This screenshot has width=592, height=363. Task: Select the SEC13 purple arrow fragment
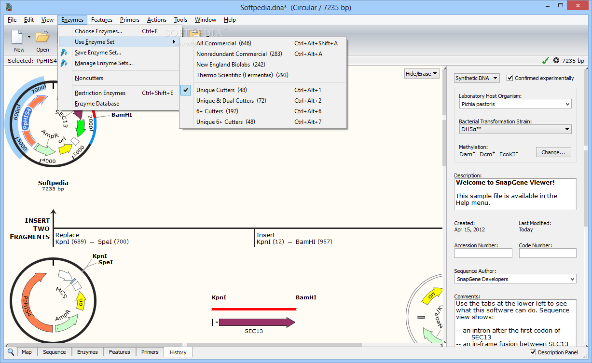(257, 322)
